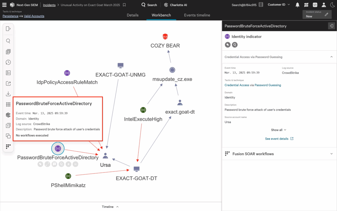Edit the incident status with pencil icon
337x211 pixels.
coord(326,15)
